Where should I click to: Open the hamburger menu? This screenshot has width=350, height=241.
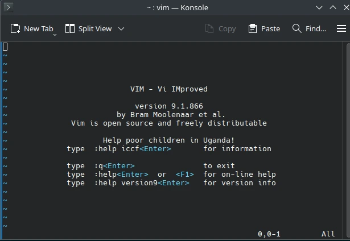point(341,28)
